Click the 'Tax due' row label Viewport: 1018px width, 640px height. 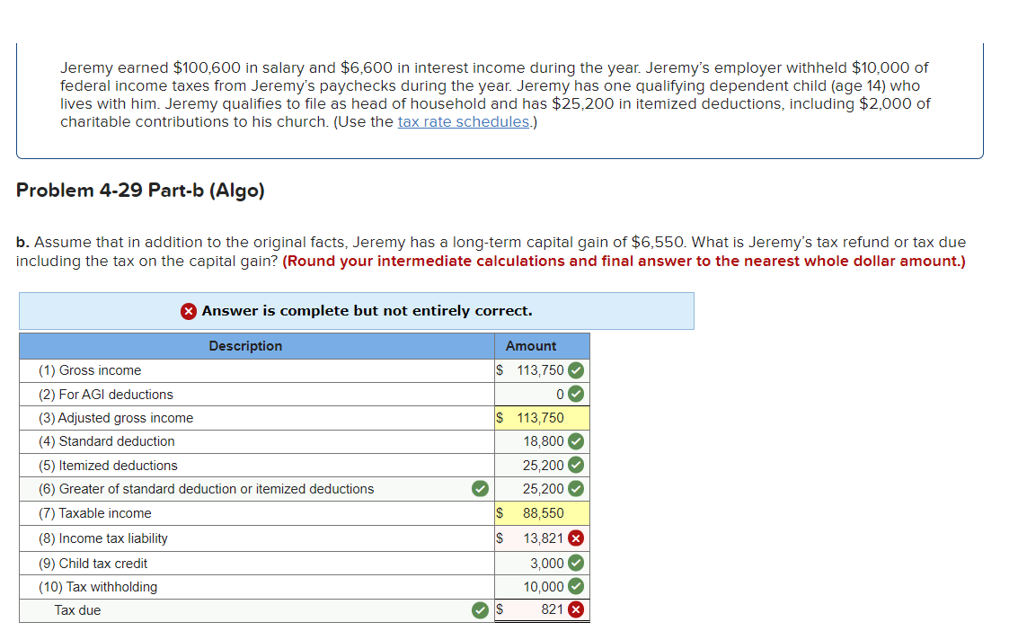point(77,610)
